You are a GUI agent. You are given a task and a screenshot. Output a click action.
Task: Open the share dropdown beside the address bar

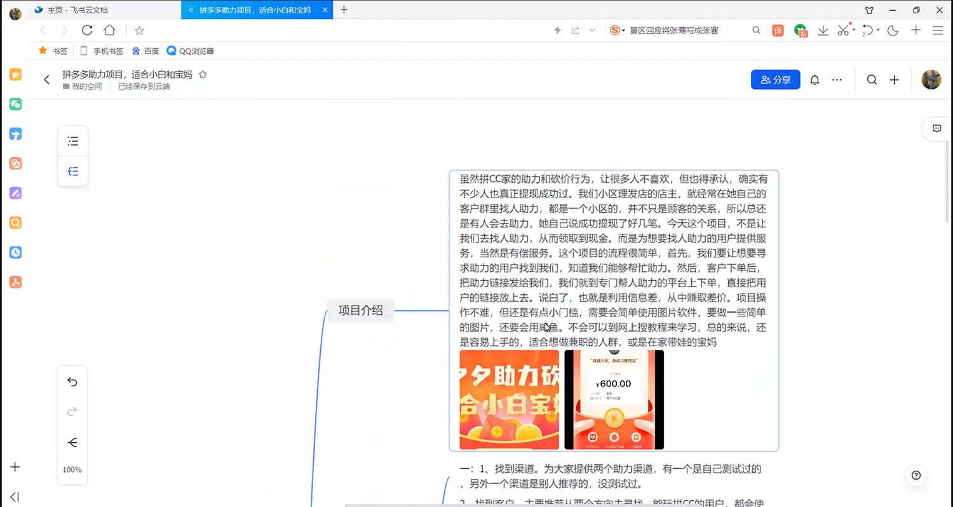(x=591, y=30)
